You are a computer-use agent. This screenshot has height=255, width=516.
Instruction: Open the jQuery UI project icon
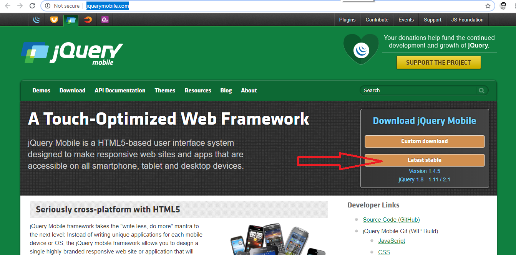coord(54,20)
